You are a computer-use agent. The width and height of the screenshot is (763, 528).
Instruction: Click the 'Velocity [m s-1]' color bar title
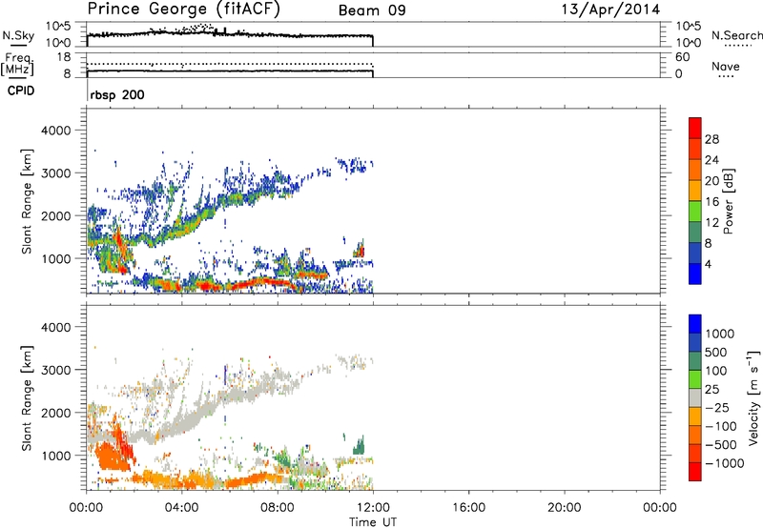(x=753, y=397)
